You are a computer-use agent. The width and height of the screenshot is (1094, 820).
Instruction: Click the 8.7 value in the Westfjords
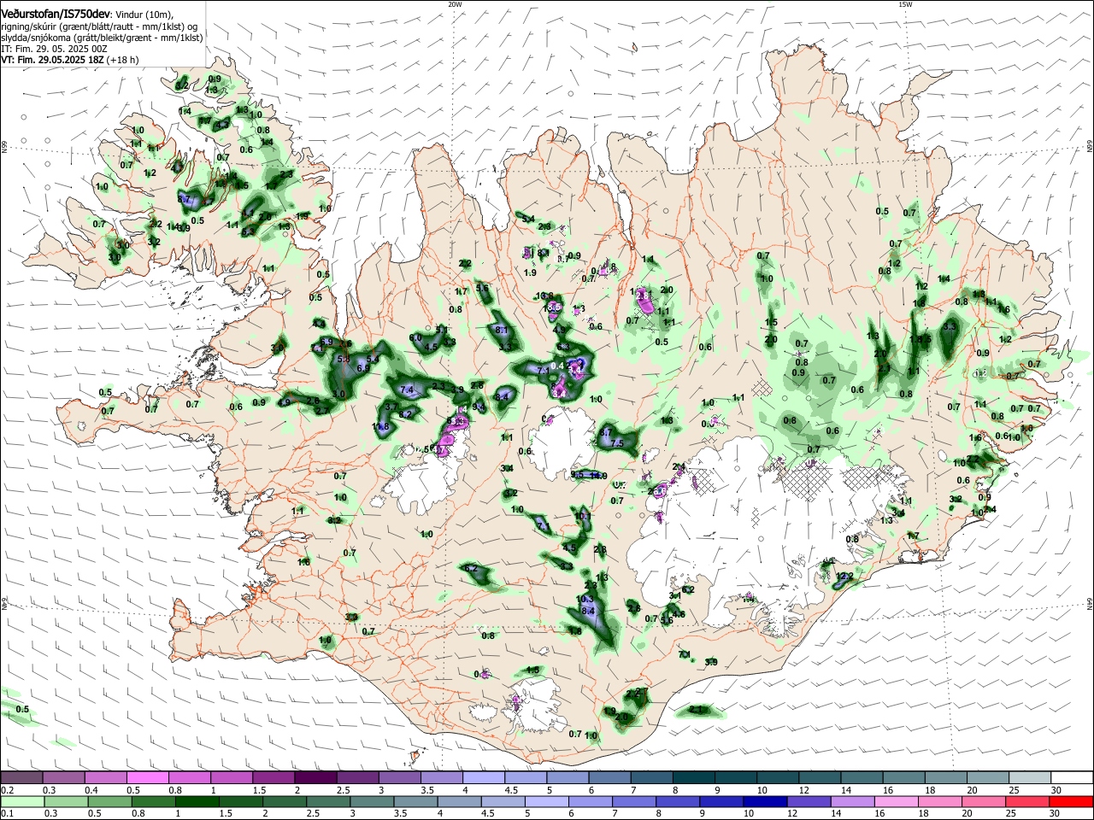(x=184, y=199)
